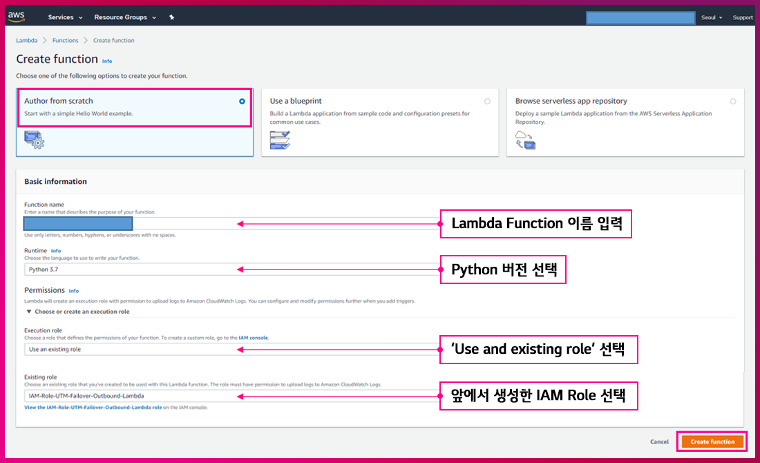The width and height of the screenshot is (760, 463).
Task: Click the Author from scratch illustration icon
Action: [34, 140]
